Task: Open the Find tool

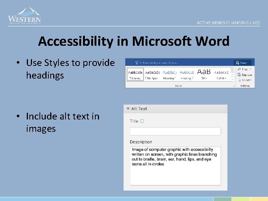Action: (x=243, y=69)
